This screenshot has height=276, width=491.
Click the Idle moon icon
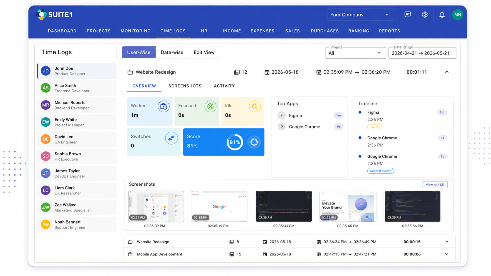[255, 106]
